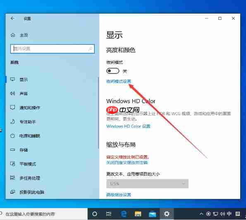246x220 pixels.
Task: Open the 夜间模式设置 link
Action: (119, 81)
